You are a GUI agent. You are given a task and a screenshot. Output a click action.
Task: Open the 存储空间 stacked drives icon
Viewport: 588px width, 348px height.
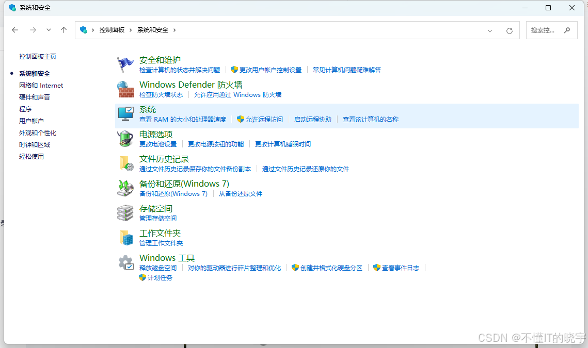click(x=125, y=213)
